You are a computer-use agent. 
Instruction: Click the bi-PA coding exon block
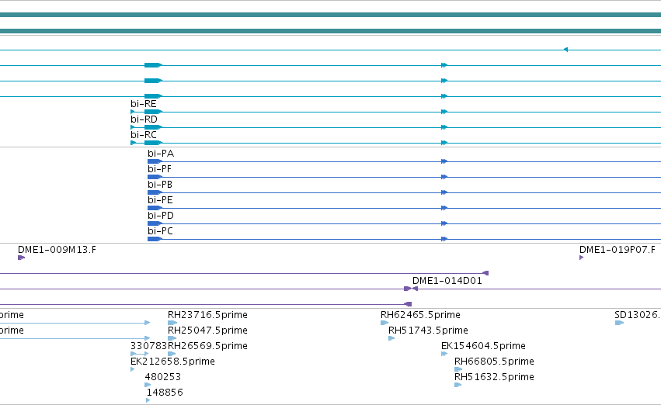pos(155,161)
